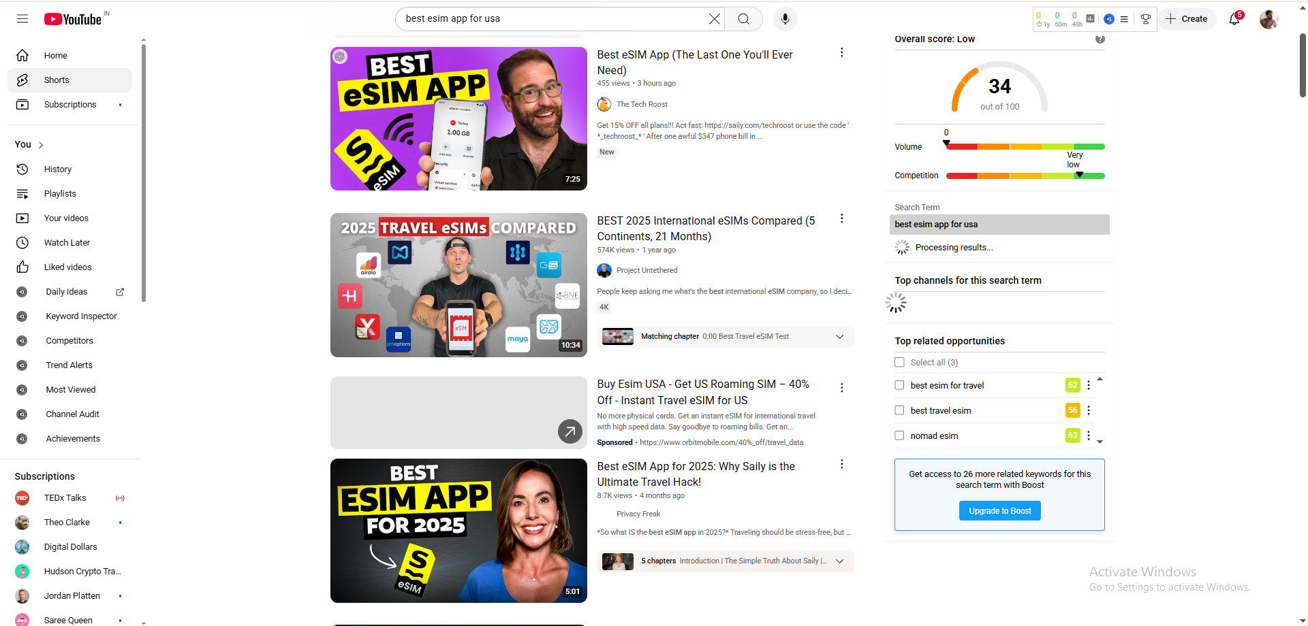
Task: Visit the sponsored orbitmobile.com link
Action: (x=721, y=443)
